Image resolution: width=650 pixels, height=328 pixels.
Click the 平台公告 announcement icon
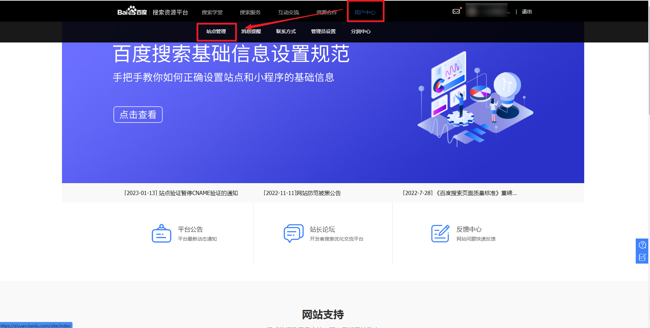click(x=162, y=233)
